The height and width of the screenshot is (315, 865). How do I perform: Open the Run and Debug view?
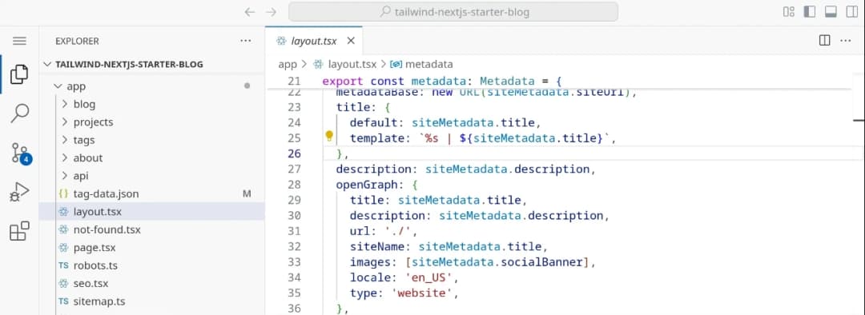[19, 192]
